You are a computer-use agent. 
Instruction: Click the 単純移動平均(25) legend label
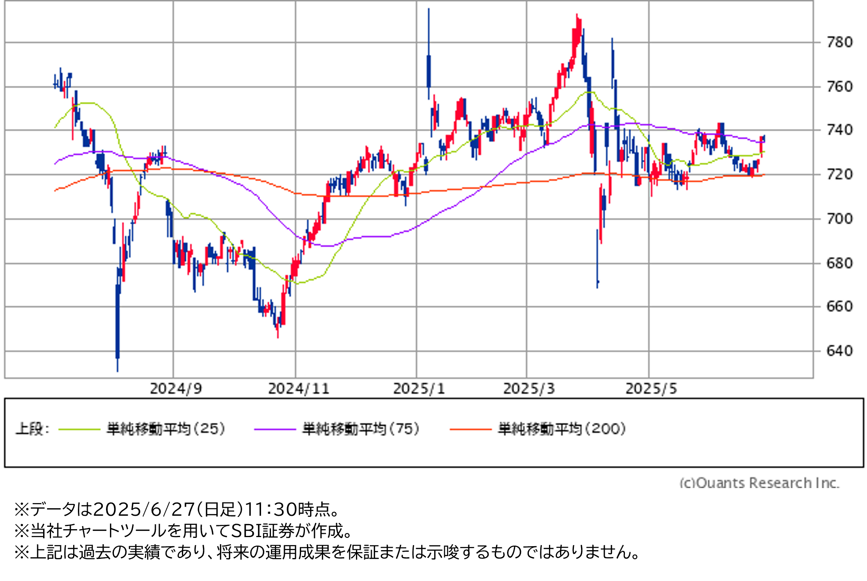pos(166,429)
